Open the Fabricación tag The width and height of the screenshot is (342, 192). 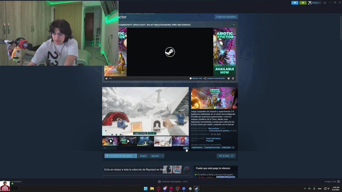click(226, 147)
